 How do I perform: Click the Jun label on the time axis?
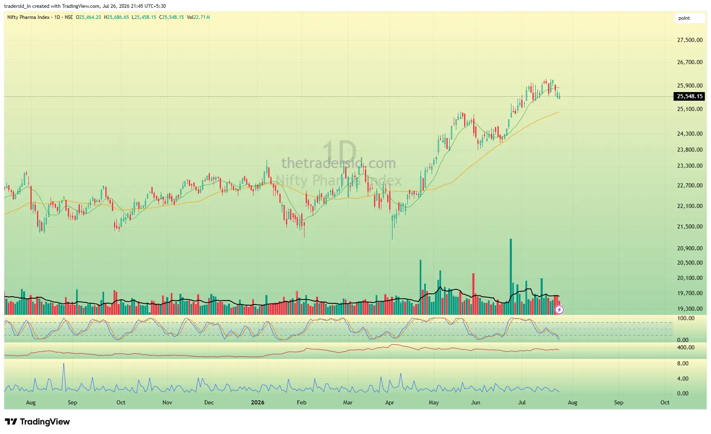pyautogui.click(x=476, y=402)
